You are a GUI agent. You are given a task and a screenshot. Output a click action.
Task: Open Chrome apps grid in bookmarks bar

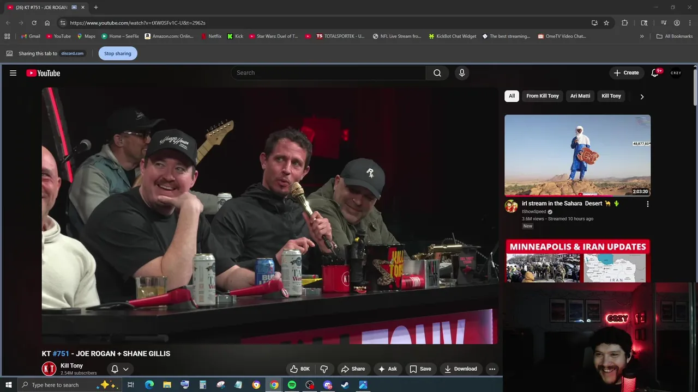point(7,36)
